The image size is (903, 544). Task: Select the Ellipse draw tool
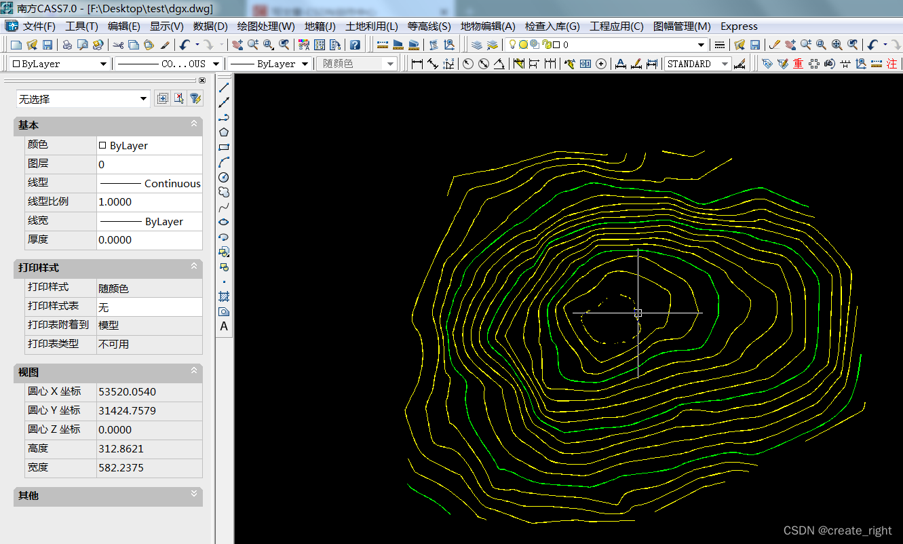click(x=224, y=222)
